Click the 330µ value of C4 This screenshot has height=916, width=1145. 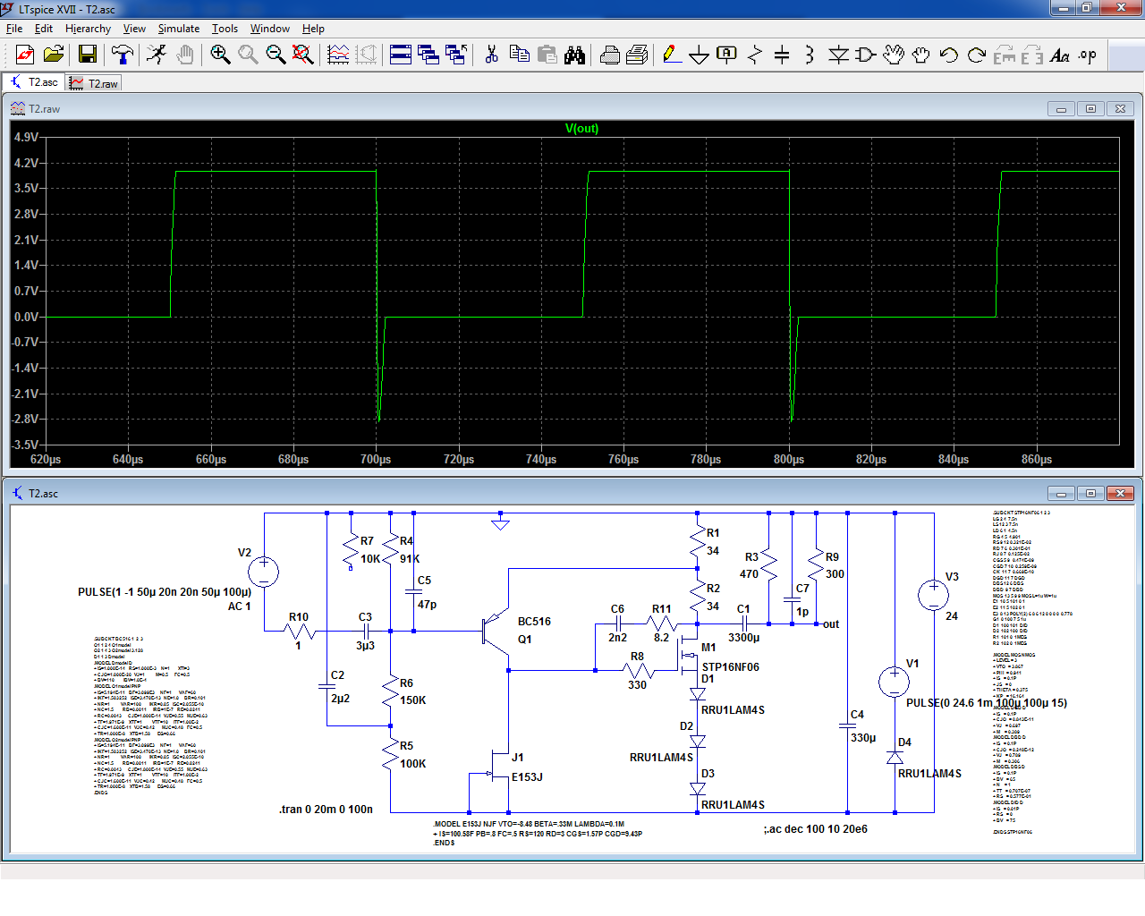tap(863, 738)
